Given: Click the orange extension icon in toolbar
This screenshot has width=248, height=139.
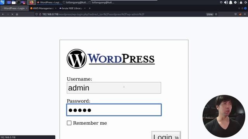Looking at the screenshot, I should 240,14.
